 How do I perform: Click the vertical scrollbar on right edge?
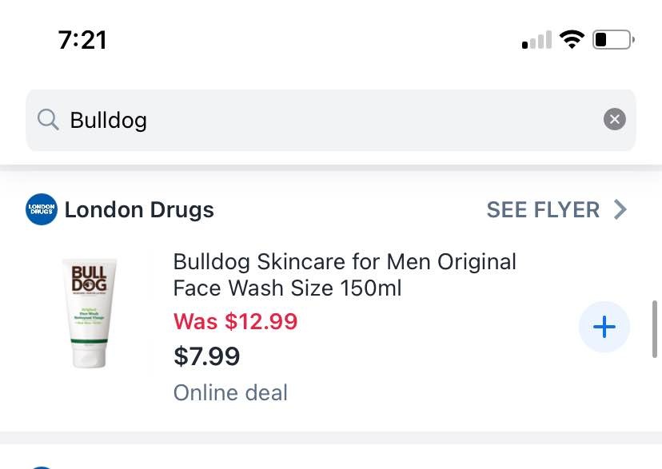(x=656, y=328)
